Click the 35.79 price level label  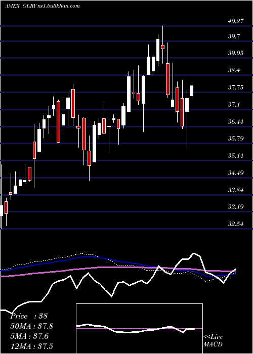click(236, 139)
